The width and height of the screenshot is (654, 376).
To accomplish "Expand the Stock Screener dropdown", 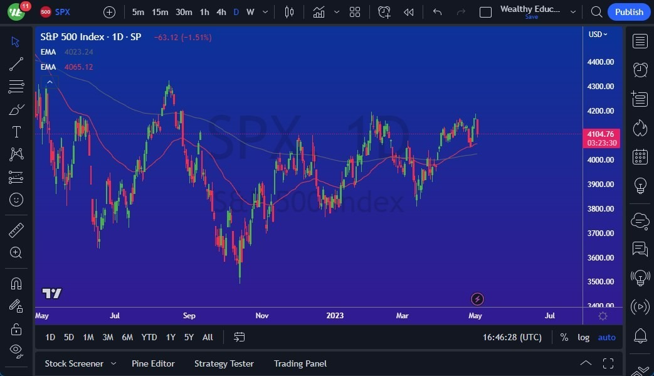I will pos(113,363).
